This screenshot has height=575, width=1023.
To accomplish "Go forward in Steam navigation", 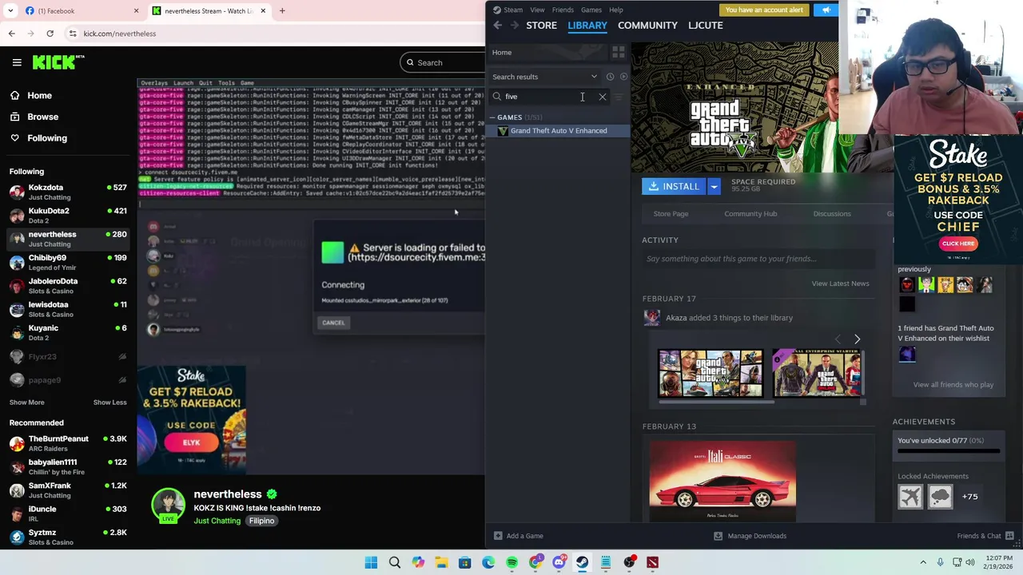I will (514, 26).
